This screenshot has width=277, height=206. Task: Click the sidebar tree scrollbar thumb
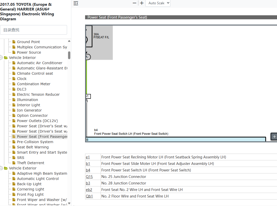coord(69,55)
